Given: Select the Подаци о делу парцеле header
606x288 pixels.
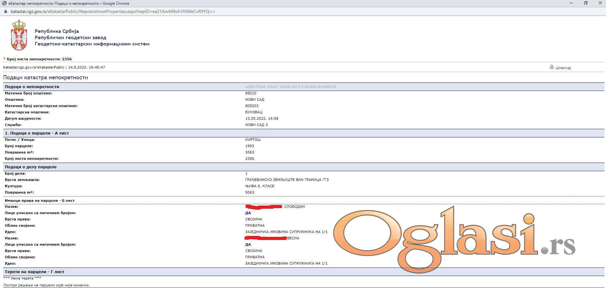Looking at the screenshot, I should click(x=31, y=167).
